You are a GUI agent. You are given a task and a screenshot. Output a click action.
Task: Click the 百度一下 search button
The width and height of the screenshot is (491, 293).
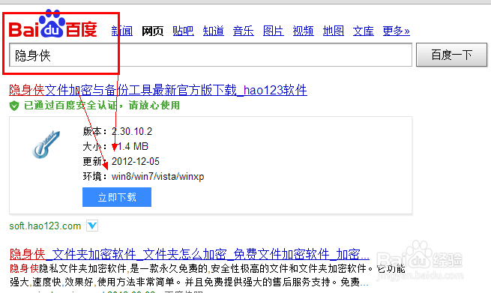451,55
